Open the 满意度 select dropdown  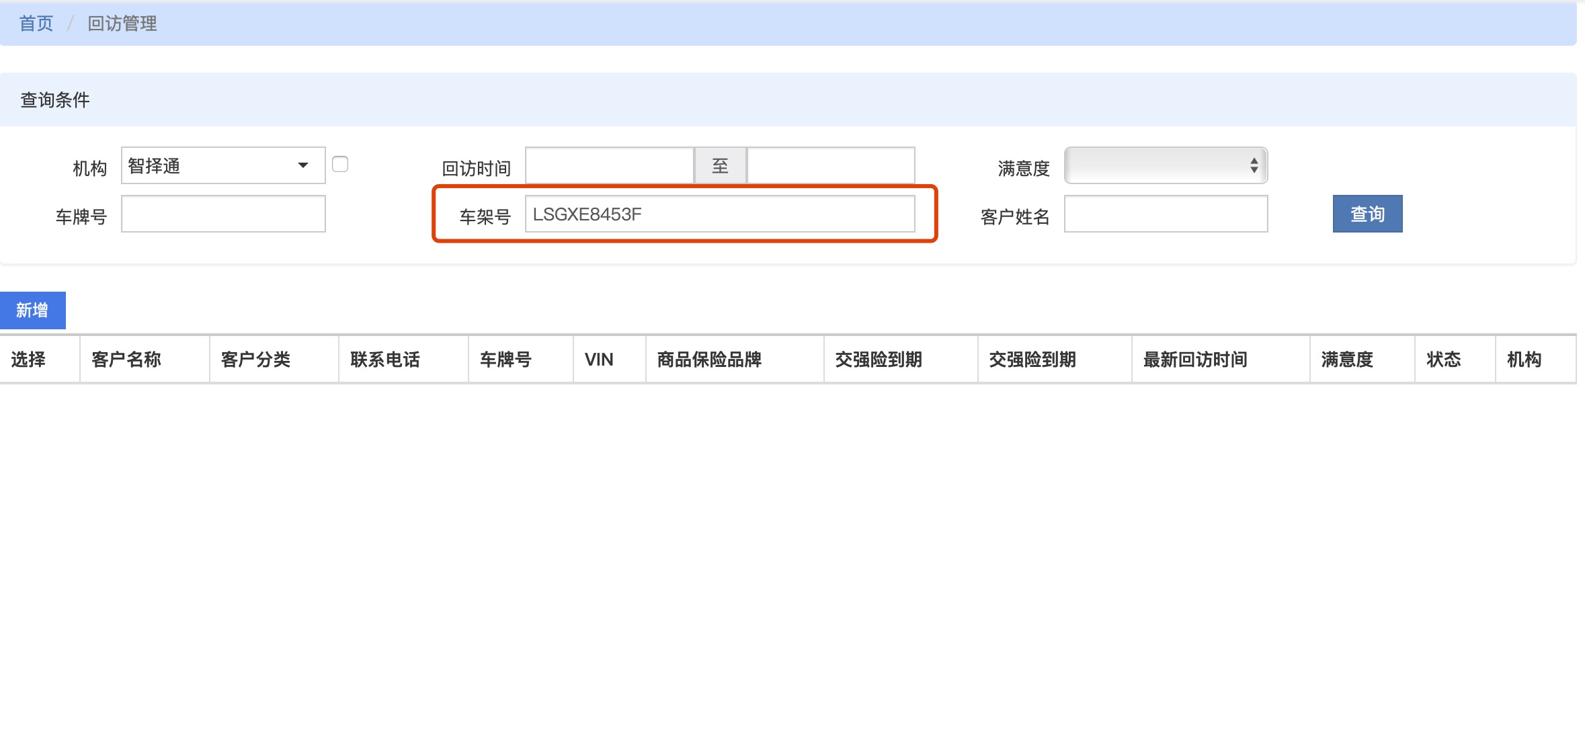[x=1165, y=165]
